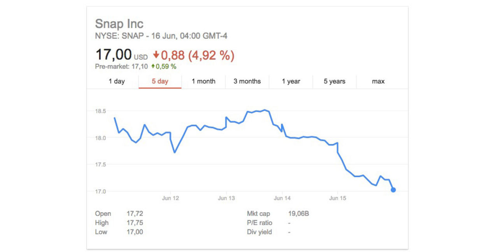
Task: Click the Snap Inc title
Action: (119, 24)
